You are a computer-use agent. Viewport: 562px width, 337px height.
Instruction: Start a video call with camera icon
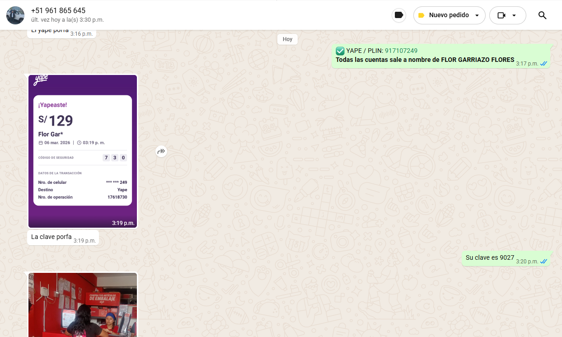coord(501,15)
